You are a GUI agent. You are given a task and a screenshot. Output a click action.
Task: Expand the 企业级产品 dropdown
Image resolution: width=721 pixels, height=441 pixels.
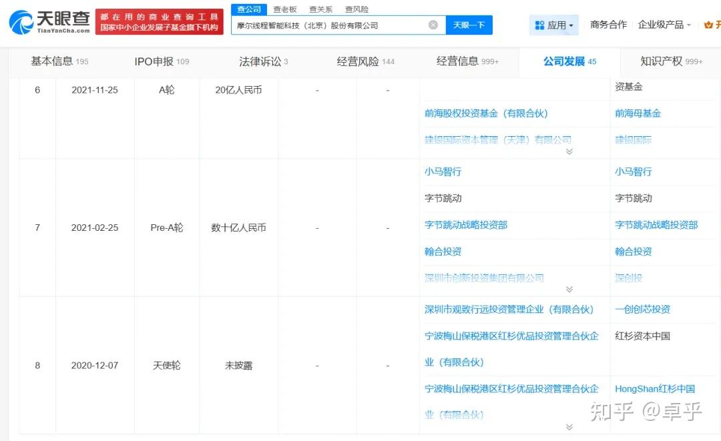pos(664,24)
